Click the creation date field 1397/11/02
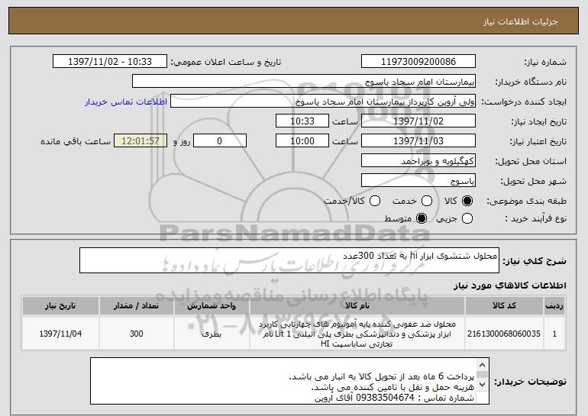This screenshot has width=588, height=416. point(418,121)
